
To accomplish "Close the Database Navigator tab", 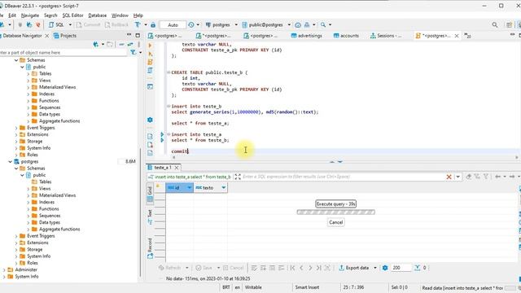I will [x=47, y=36].
